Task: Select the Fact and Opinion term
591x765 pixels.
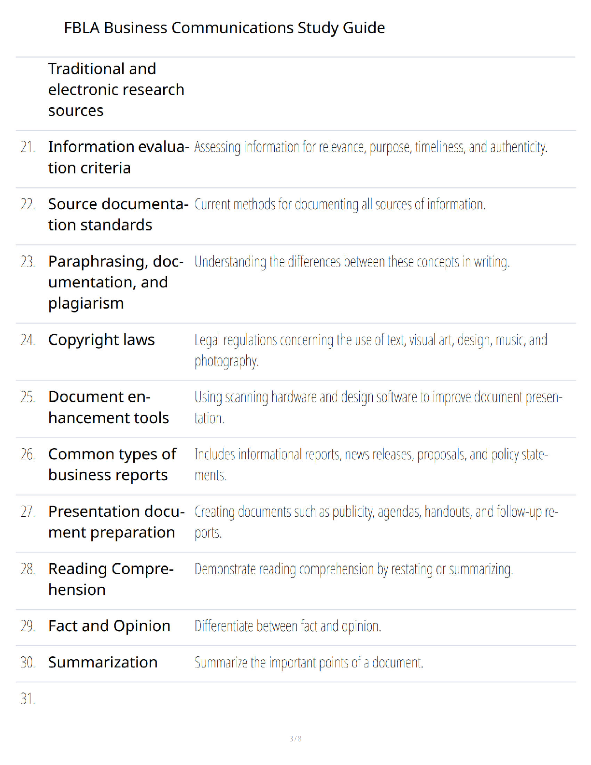Action: (109, 626)
